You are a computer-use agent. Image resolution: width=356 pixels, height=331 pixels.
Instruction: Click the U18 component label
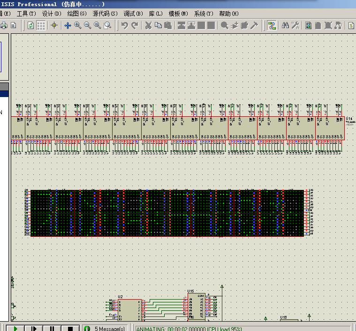click(283, 317)
